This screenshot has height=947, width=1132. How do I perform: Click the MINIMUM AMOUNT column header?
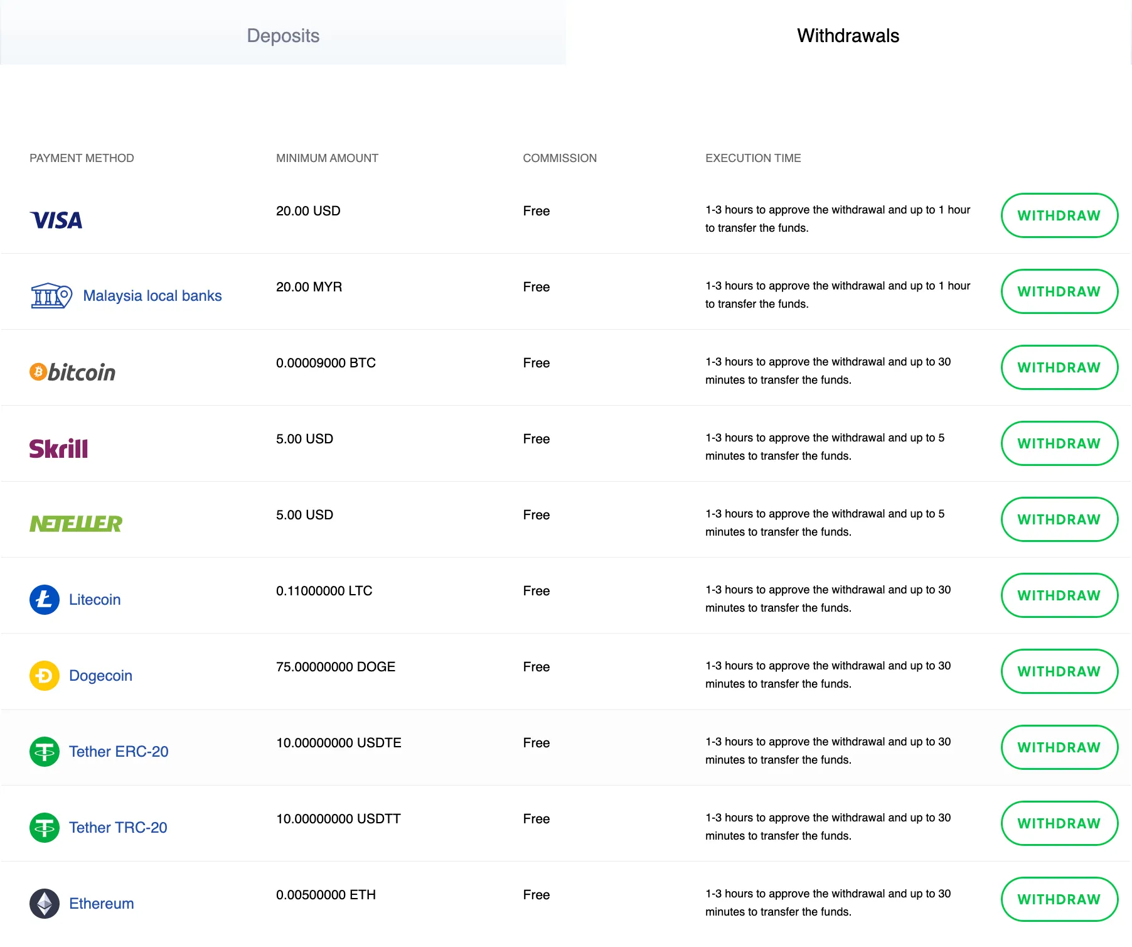[x=327, y=158]
